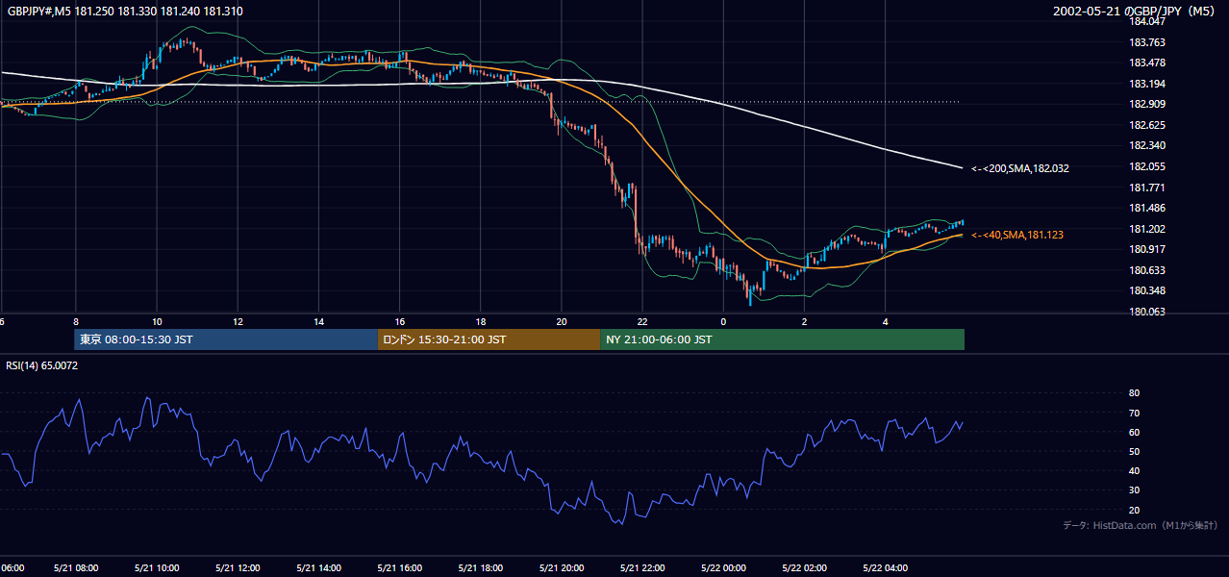Click the GBPJPY#,M5 price header text
The image size is (1229, 577).
tap(125, 11)
